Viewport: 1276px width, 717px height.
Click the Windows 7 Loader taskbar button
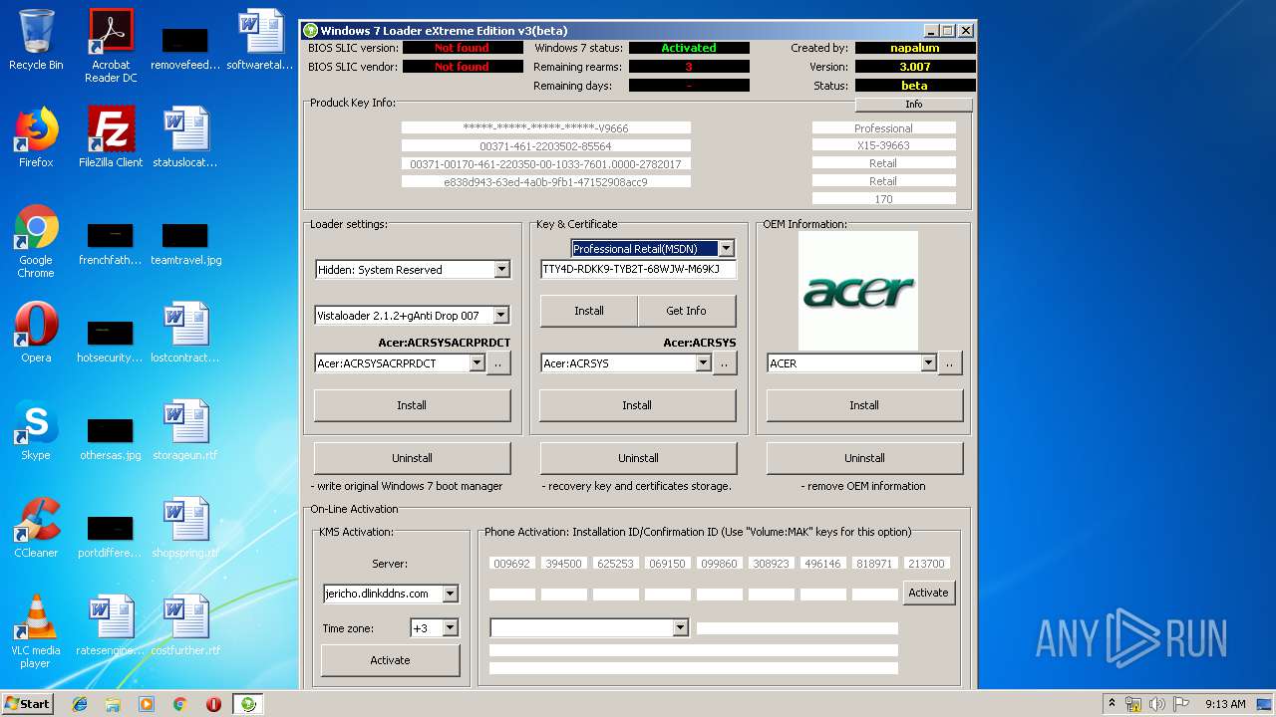pos(248,704)
